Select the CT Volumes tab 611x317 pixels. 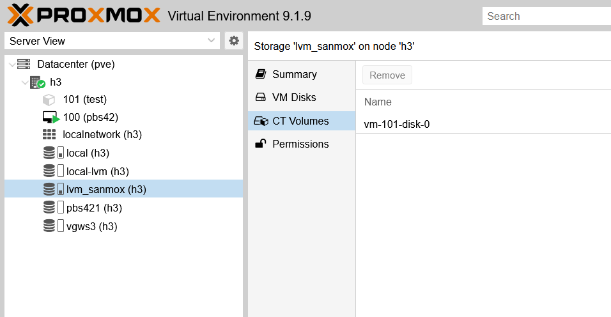[302, 121]
